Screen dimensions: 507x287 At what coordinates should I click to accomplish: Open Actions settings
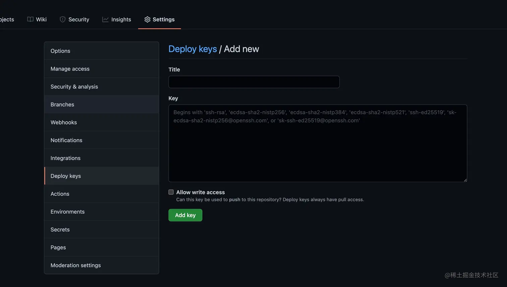click(102, 194)
